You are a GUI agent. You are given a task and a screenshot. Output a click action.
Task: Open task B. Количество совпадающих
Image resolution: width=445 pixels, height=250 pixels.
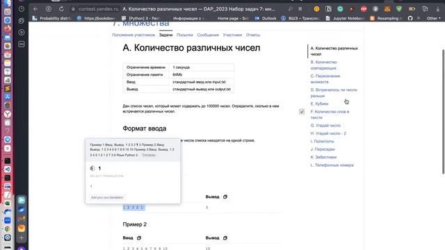[323, 65]
